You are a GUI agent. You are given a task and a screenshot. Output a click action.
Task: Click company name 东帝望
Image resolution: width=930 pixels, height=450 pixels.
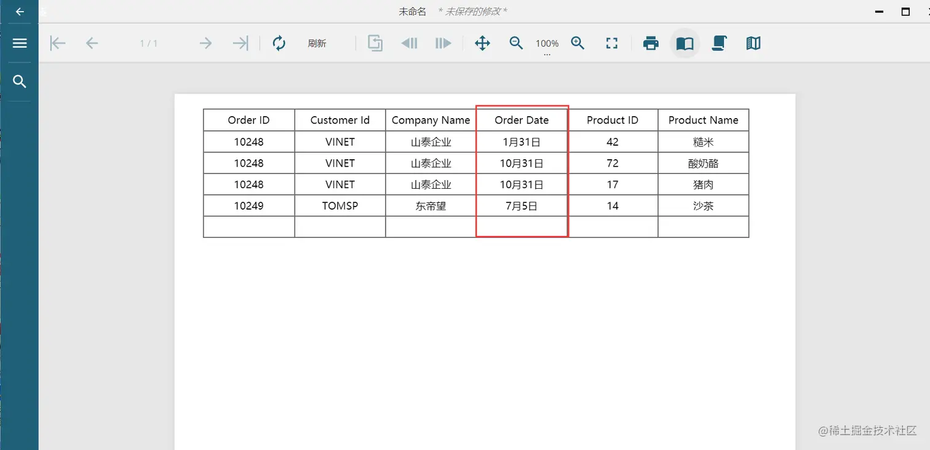(431, 206)
